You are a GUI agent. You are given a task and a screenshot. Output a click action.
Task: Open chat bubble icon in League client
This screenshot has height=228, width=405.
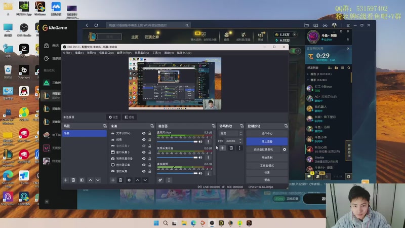coord(309,176)
